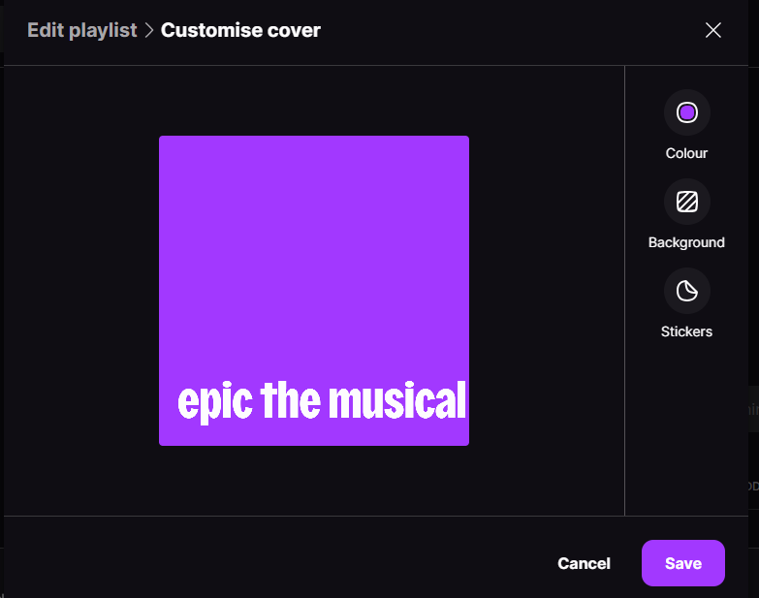759x598 pixels.
Task: Click the breadcrumb chevron separator
Action: (x=149, y=30)
